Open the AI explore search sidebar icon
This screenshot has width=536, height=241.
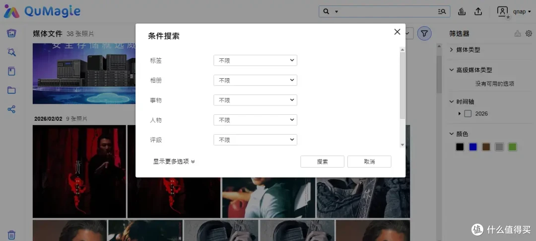tap(11, 52)
